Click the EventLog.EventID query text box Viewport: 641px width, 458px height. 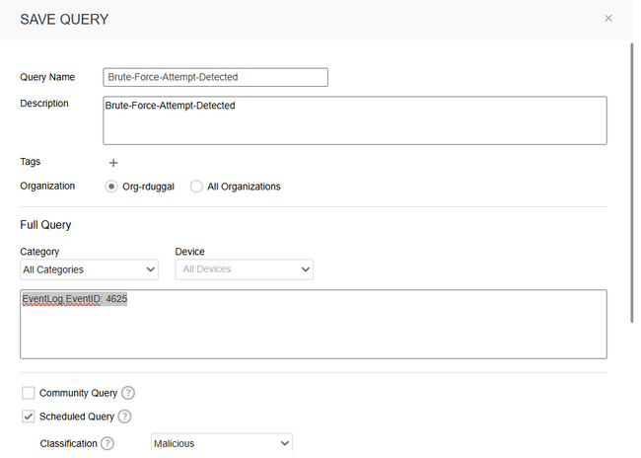(313, 324)
